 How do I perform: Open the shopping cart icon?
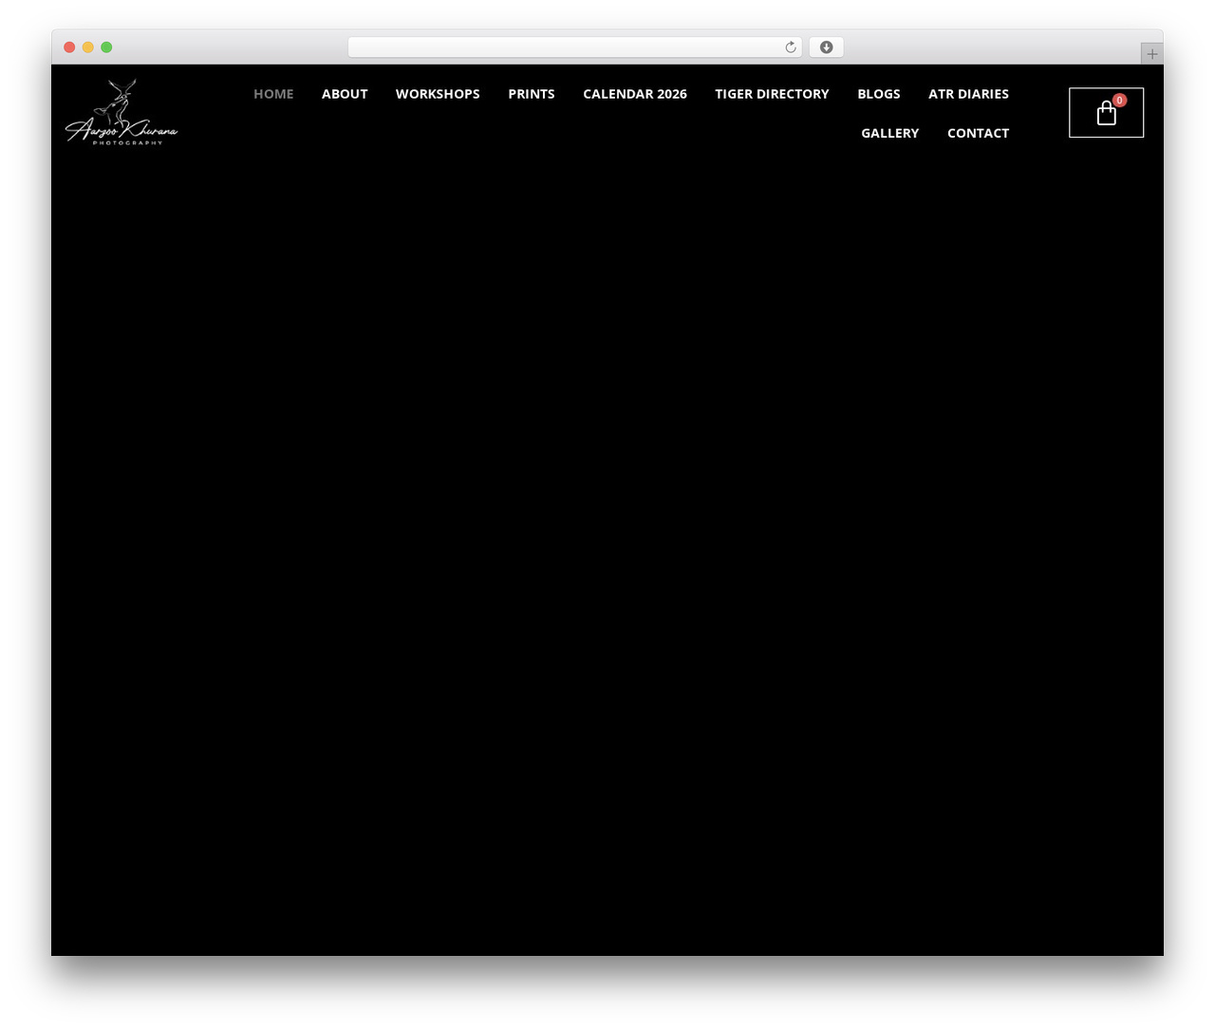(1106, 113)
